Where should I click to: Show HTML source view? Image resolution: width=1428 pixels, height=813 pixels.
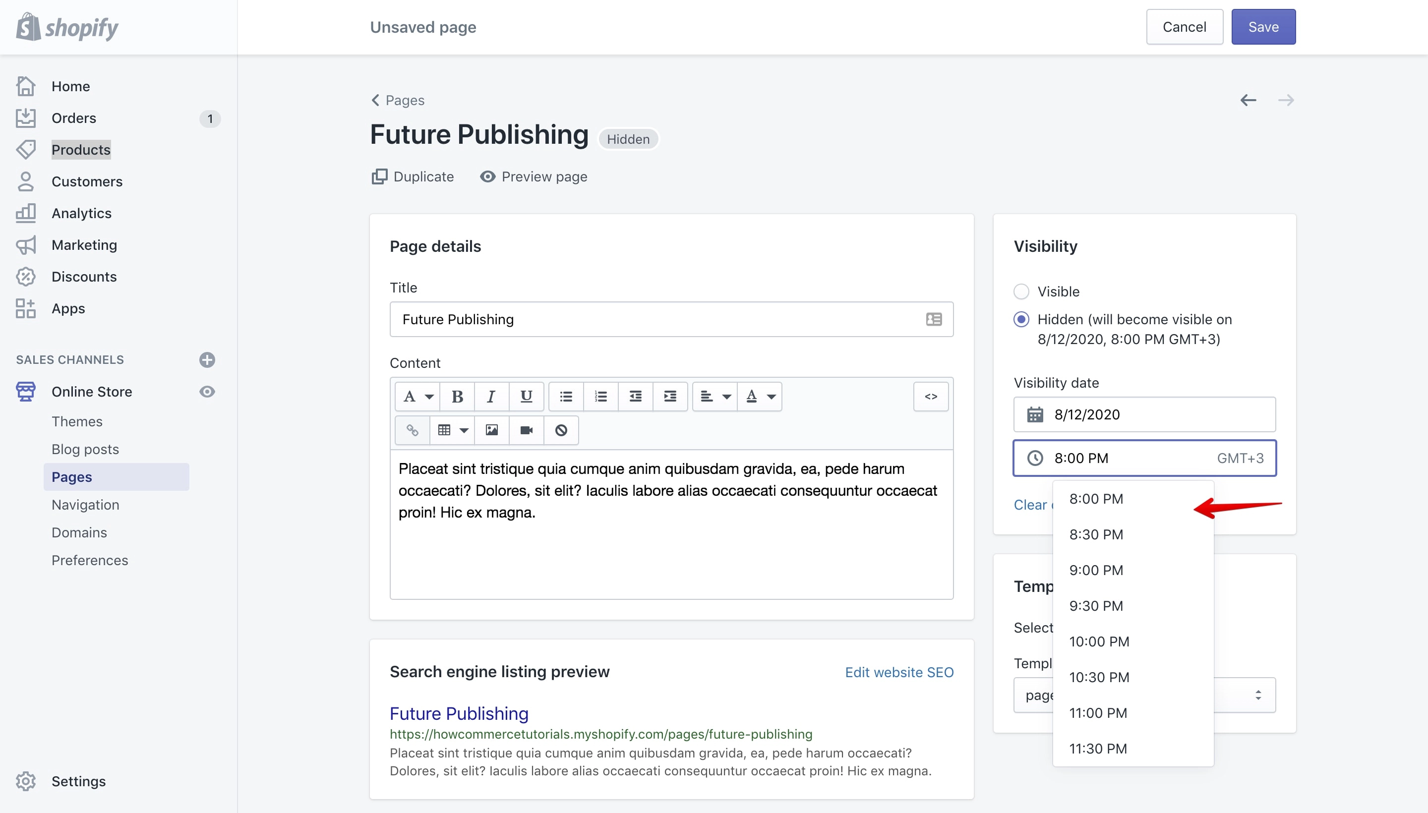[931, 397]
